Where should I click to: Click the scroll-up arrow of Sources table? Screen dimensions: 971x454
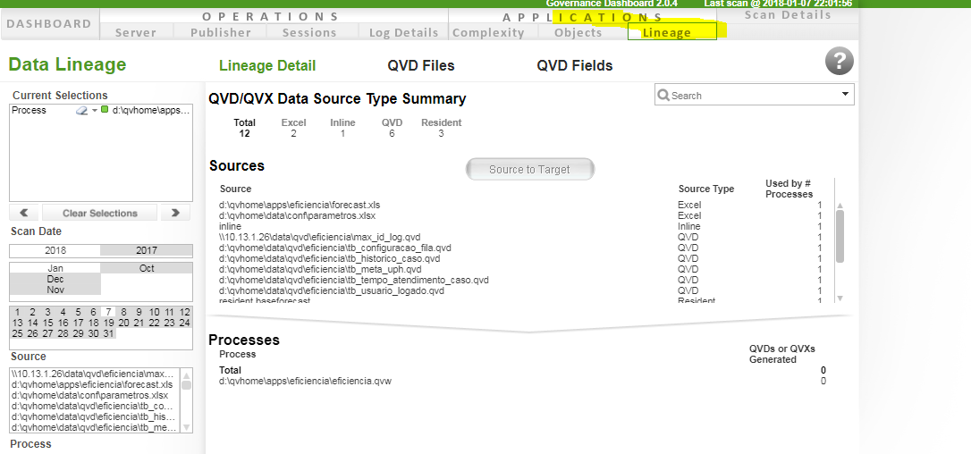click(840, 206)
